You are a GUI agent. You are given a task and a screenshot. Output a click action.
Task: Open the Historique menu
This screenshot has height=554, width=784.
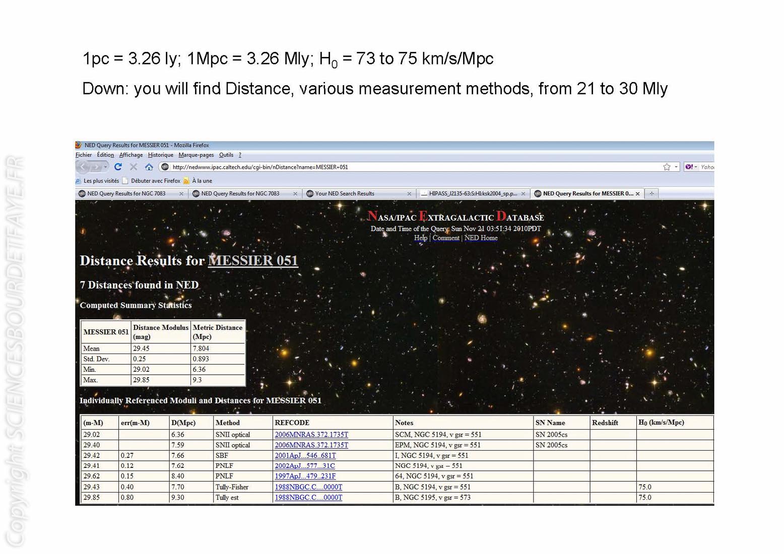click(x=161, y=155)
